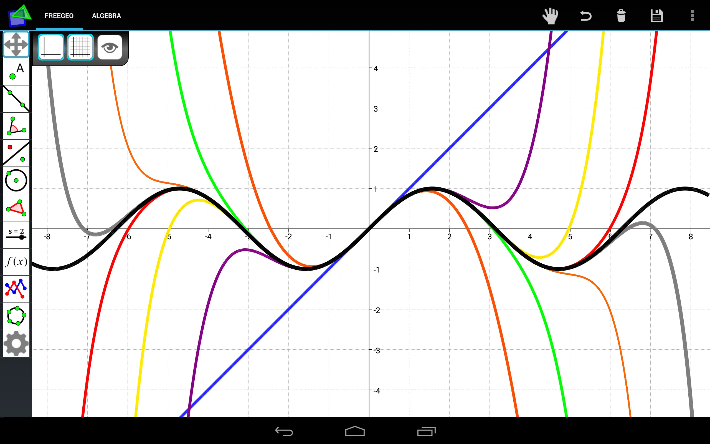Select the Intersection points tool
Image resolution: width=710 pixels, height=444 pixels.
(17, 288)
